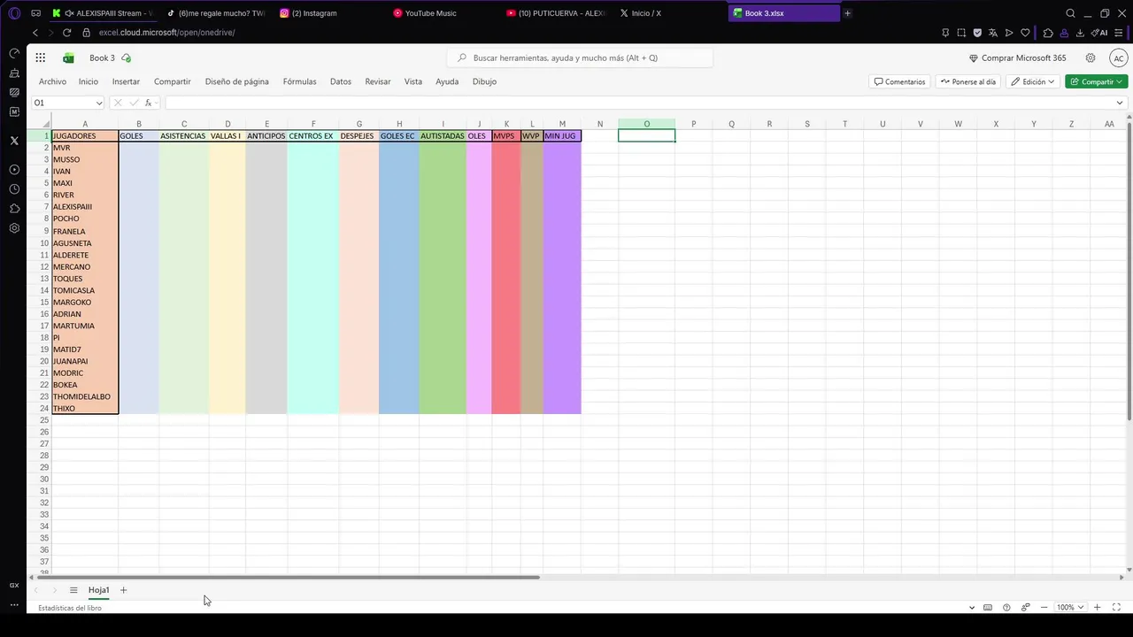Select the MVPS red header cell
This screenshot has width=1133, height=637.
pos(506,136)
